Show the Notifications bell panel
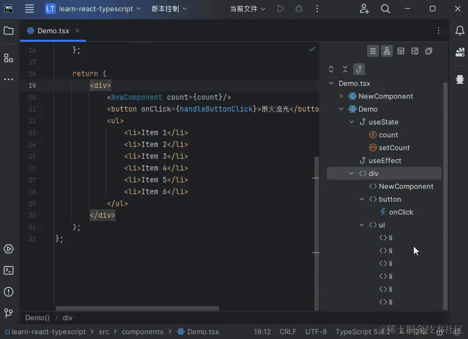This screenshot has height=339, width=468. 459,31
